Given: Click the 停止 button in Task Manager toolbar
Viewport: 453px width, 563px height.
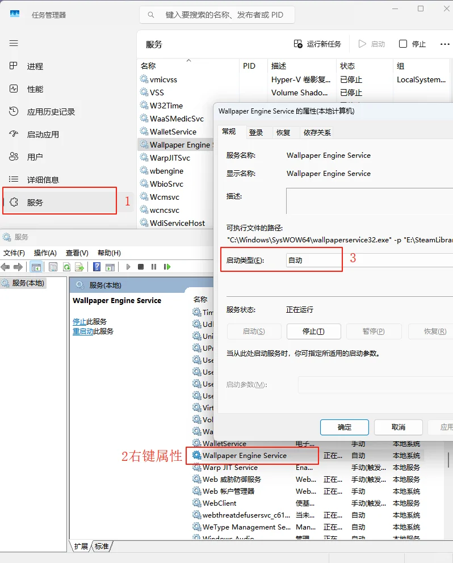Looking at the screenshot, I should [412, 44].
